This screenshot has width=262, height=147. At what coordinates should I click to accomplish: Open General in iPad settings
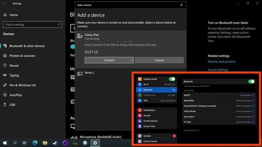point(156,136)
